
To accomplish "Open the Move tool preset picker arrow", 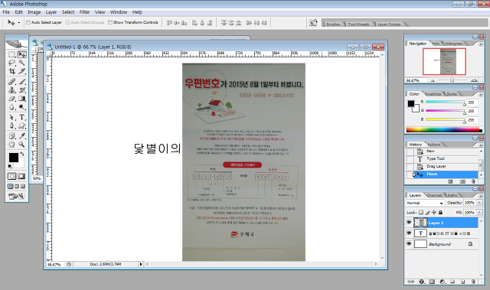I will point(18,22).
